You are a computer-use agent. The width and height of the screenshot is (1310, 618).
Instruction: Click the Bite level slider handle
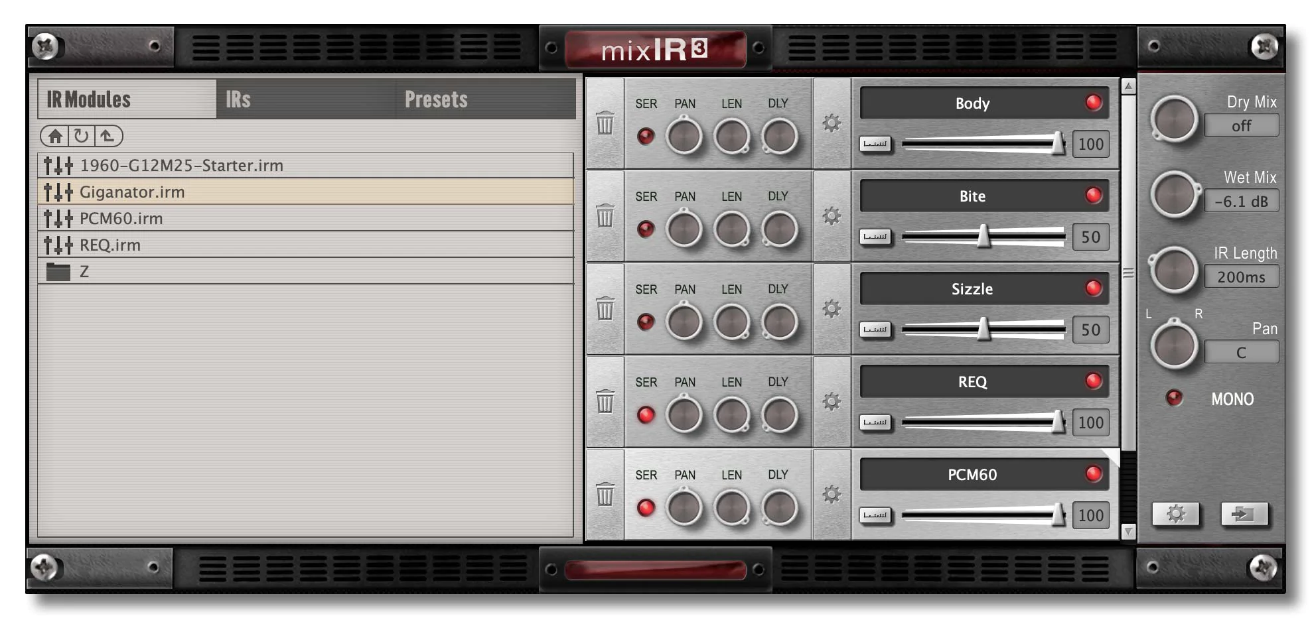click(983, 236)
